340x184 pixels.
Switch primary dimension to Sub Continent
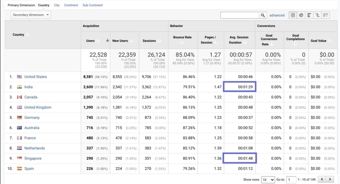[x=93, y=5]
